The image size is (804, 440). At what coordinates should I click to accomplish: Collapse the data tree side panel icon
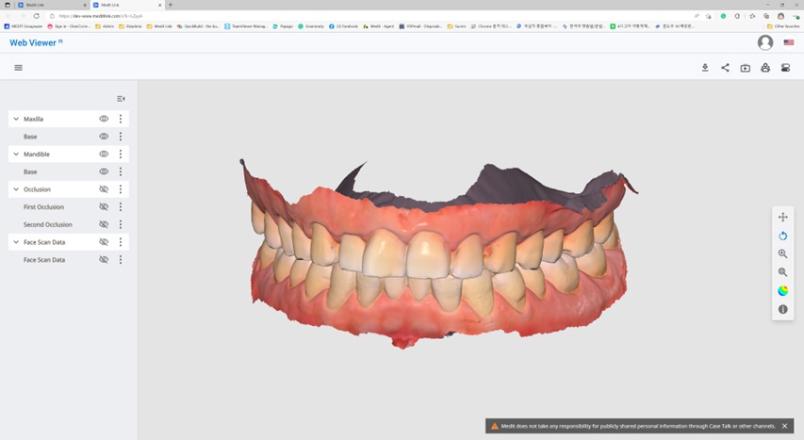[x=121, y=99]
